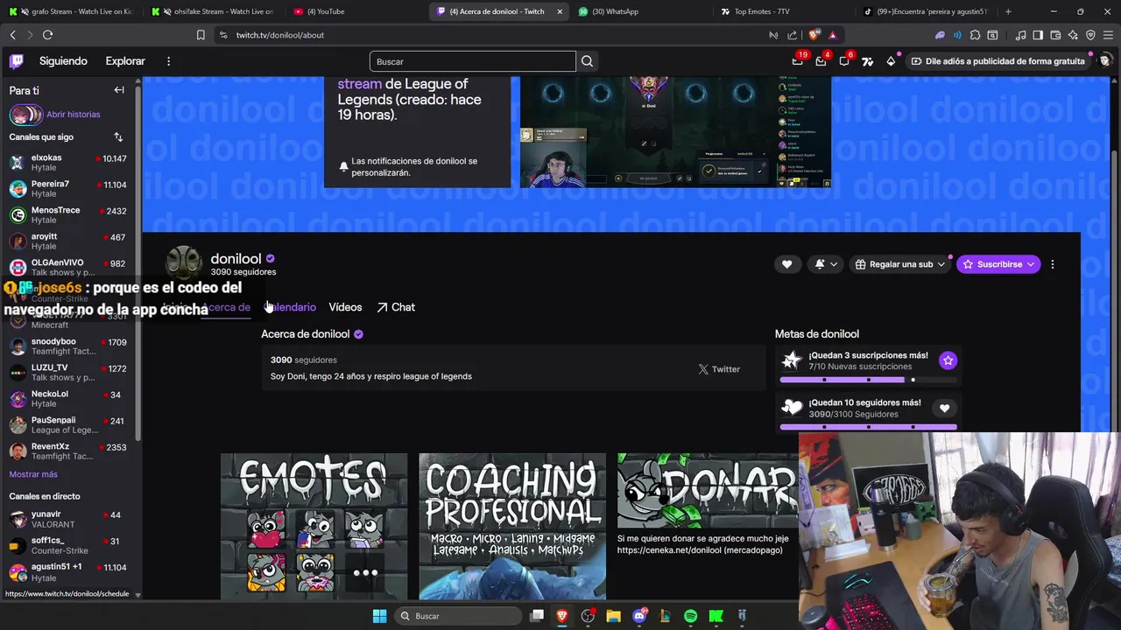Open LUZU_TV channel in sidebar
The height and width of the screenshot is (630, 1121).
pos(68,373)
